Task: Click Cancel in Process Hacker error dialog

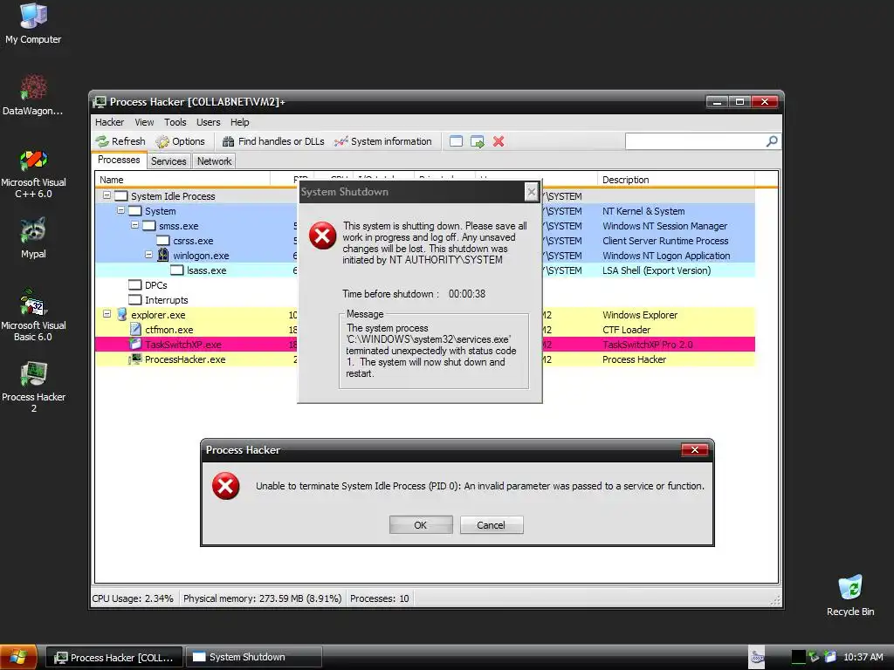Action: pyautogui.click(x=492, y=524)
